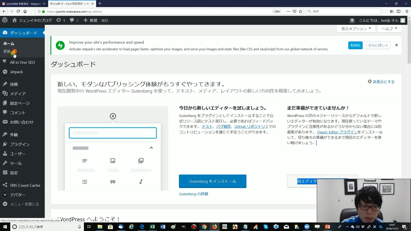Open the Classic Editor プラグイン link
411x231 pixels.
337,132
